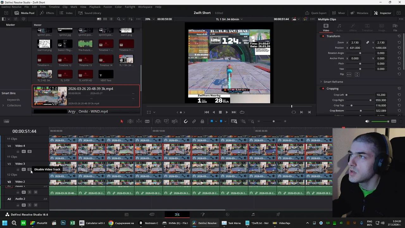Open viewer zoom 39% dropdown

pos(150,19)
